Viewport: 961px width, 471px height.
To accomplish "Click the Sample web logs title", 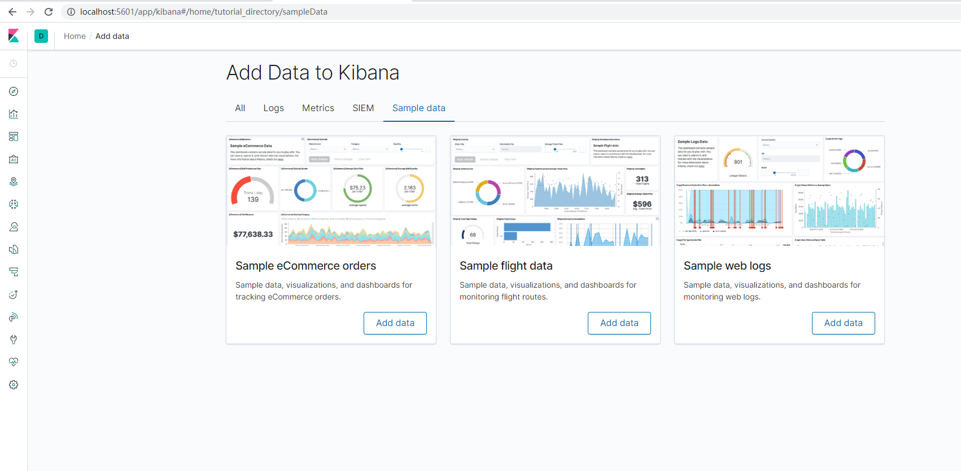I will (727, 266).
